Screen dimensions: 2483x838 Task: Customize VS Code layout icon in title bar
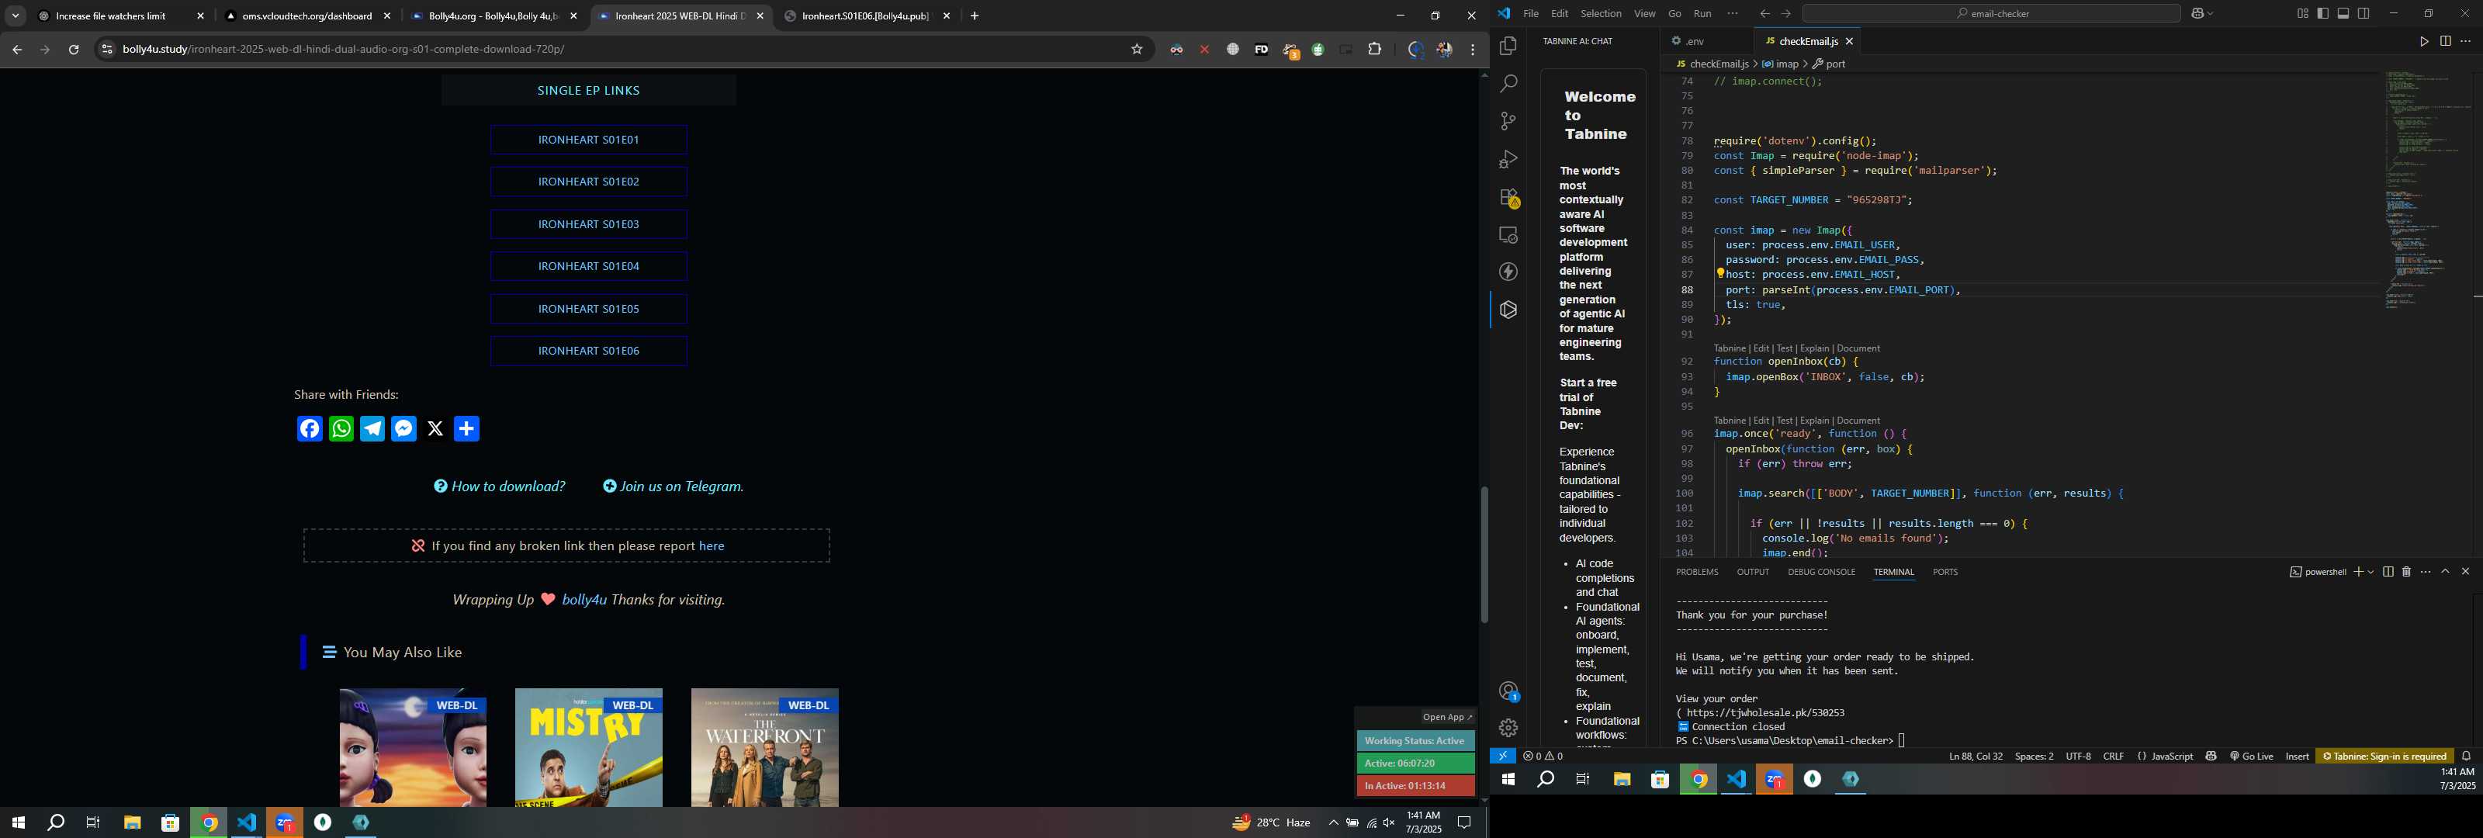pyautogui.click(x=2303, y=13)
